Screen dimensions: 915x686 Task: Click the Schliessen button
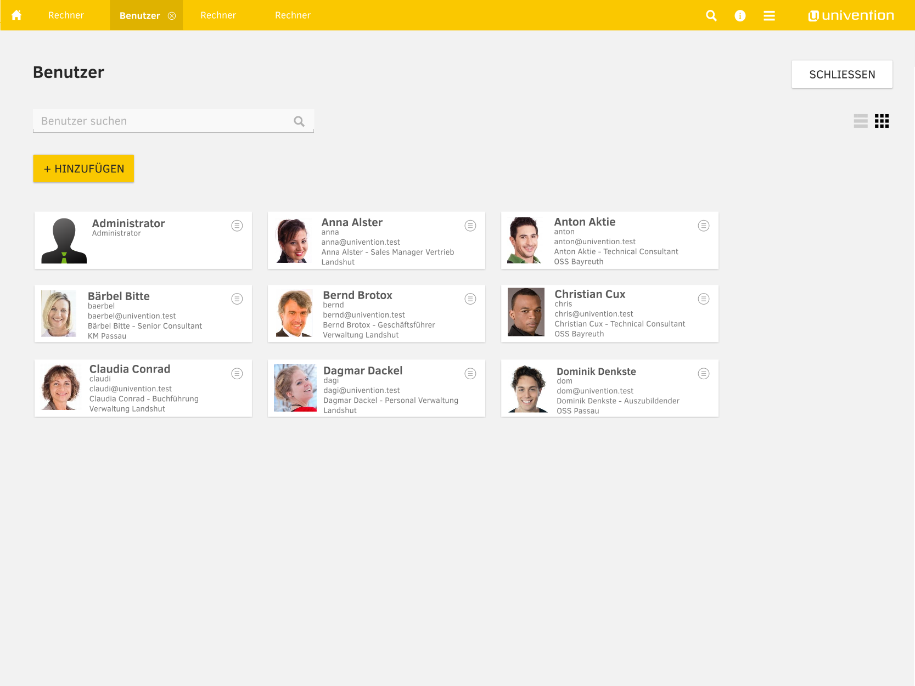coord(841,74)
